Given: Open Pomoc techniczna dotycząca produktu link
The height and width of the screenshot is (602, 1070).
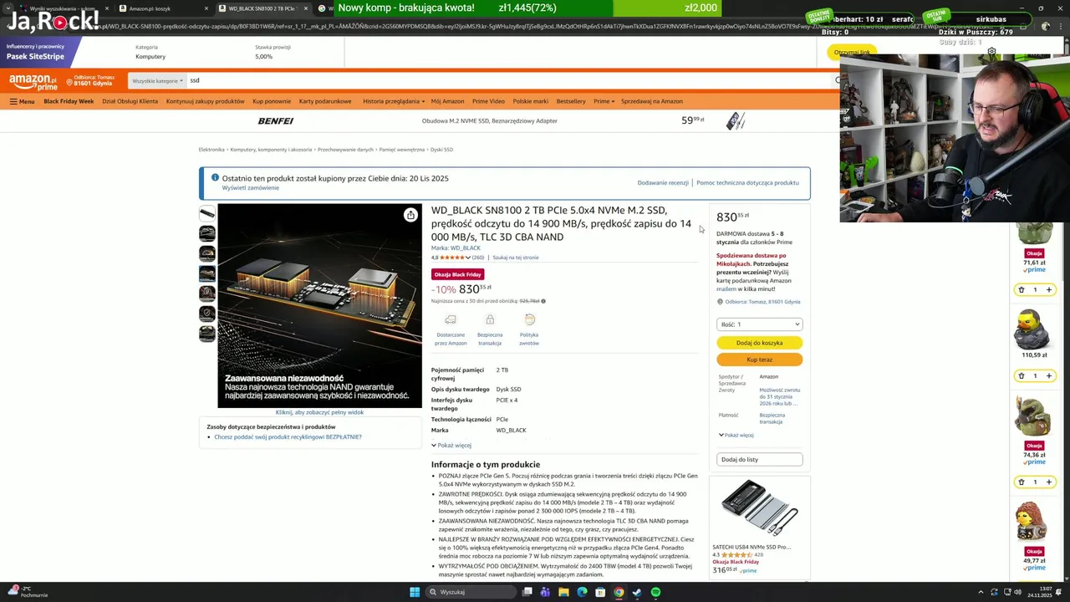Looking at the screenshot, I should (x=747, y=182).
